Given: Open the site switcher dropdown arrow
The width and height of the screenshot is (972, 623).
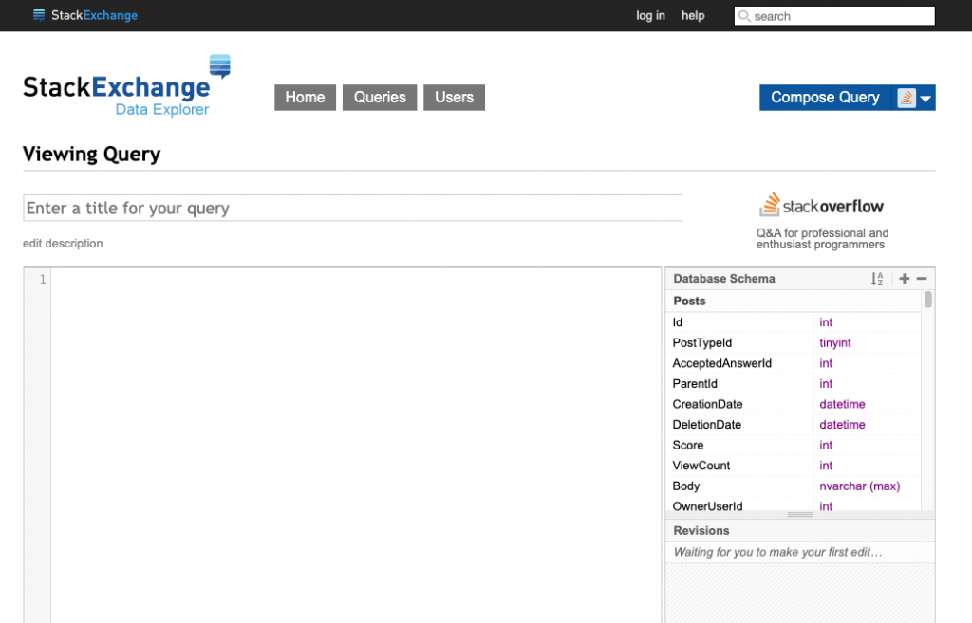Looking at the screenshot, I should tap(926, 99).
